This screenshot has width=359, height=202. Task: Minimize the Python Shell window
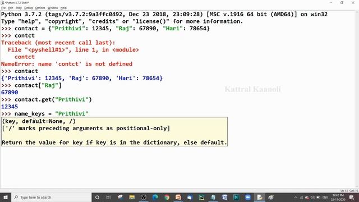pyautogui.click(x=331, y=2)
